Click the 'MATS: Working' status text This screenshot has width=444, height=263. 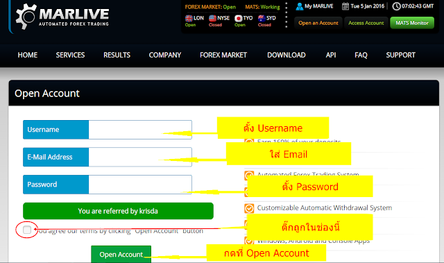[262, 7]
